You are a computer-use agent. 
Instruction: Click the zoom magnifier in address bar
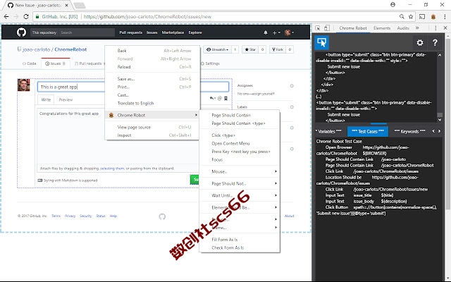[x=402, y=17]
